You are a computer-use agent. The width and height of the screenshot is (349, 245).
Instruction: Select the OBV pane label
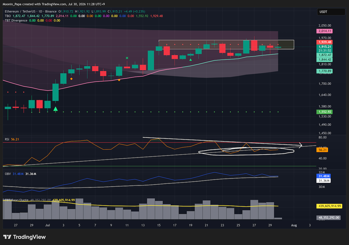tap(8, 174)
